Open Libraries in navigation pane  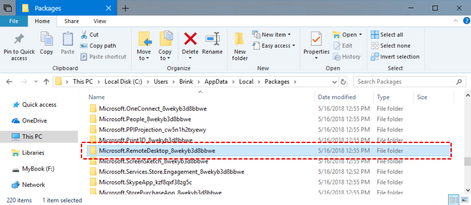(28, 152)
